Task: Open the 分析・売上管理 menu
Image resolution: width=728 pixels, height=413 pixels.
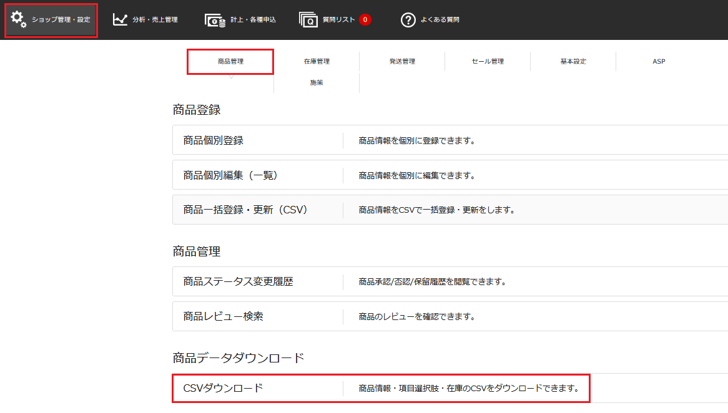Action: click(145, 20)
